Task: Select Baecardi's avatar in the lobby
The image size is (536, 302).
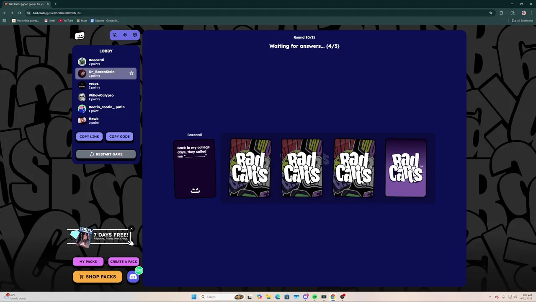Action: (82, 62)
